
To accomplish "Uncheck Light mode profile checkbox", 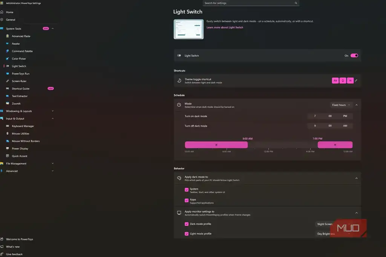I will point(187,234).
